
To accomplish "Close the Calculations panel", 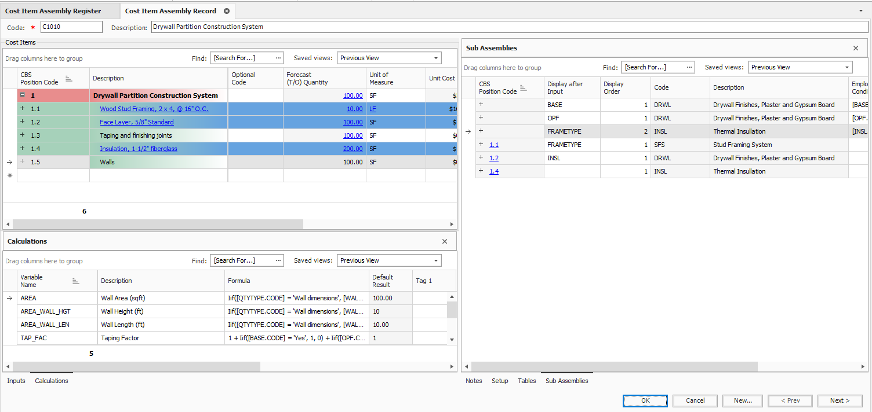I will pyautogui.click(x=445, y=241).
